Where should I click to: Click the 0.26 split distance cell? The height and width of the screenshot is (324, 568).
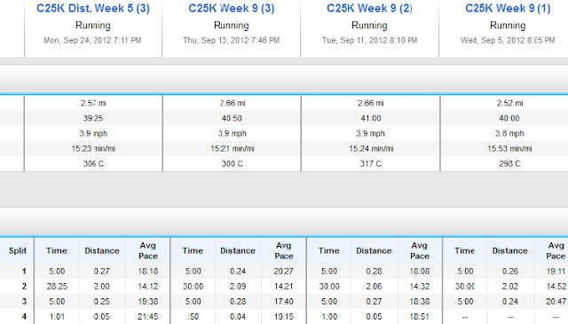pos(509,271)
